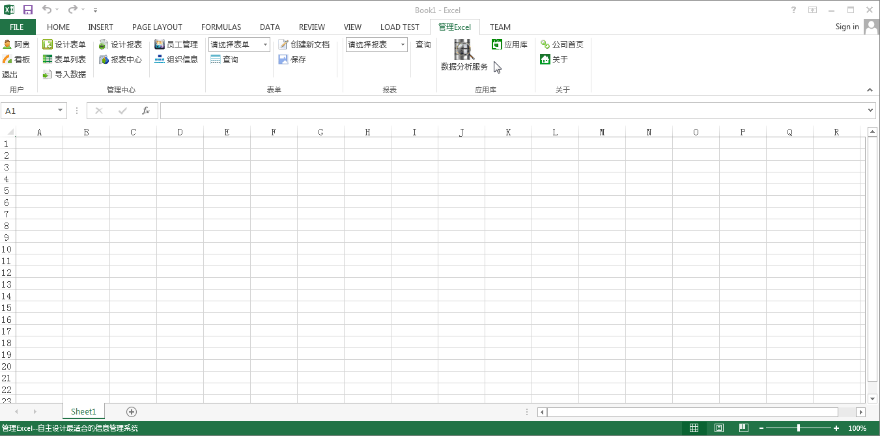
Task: Switch to the PAGE LAYOUT tab
Action: [157, 27]
